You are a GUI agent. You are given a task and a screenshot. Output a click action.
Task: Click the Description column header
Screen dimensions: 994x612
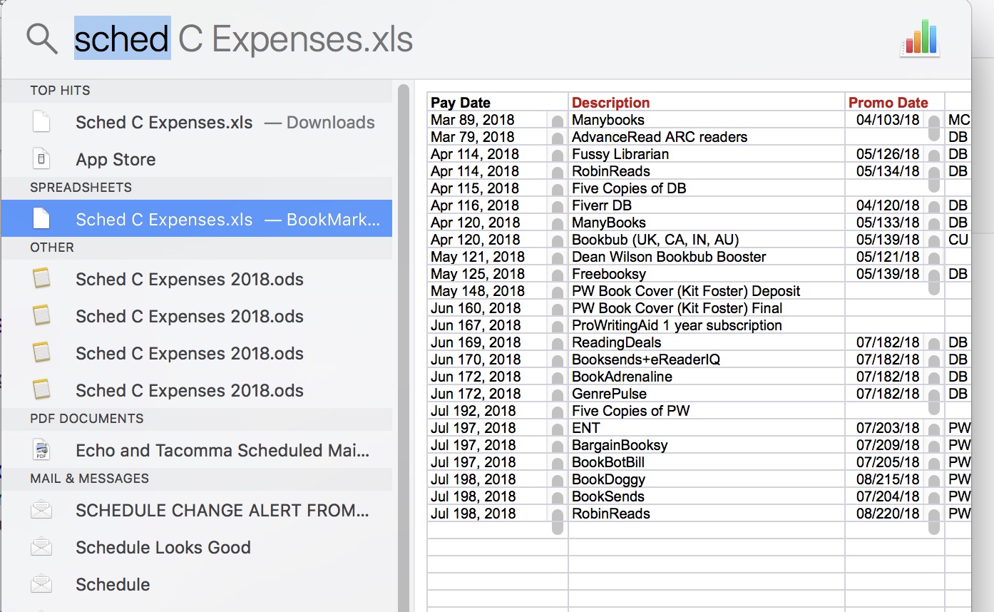[x=707, y=102]
